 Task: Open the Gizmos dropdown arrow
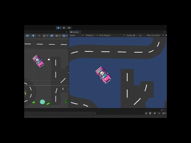click(67, 36)
